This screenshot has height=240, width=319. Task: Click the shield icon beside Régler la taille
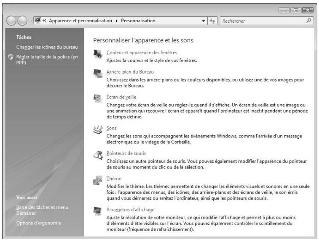click(x=11, y=57)
